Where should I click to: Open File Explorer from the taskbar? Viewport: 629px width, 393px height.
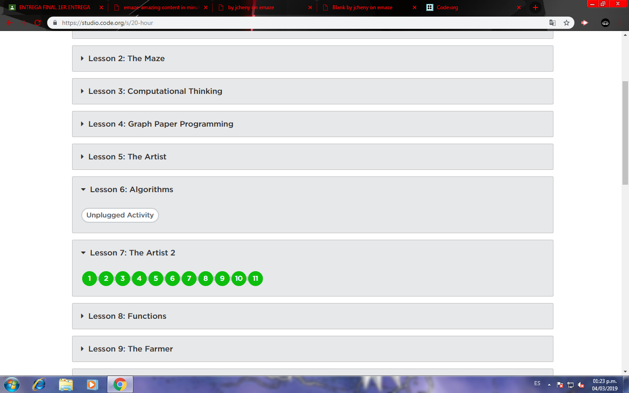pyautogui.click(x=66, y=385)
